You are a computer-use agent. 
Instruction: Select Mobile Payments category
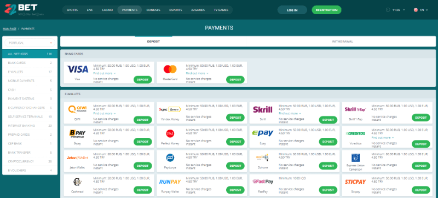(x=30, y=81)
